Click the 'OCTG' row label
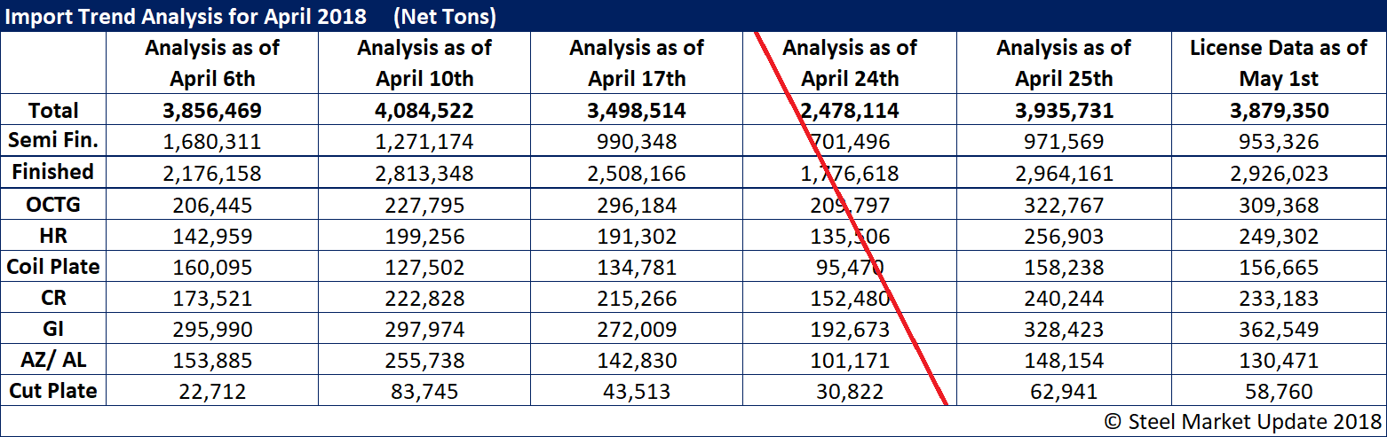1387x437 pixels. click(53, 205)
